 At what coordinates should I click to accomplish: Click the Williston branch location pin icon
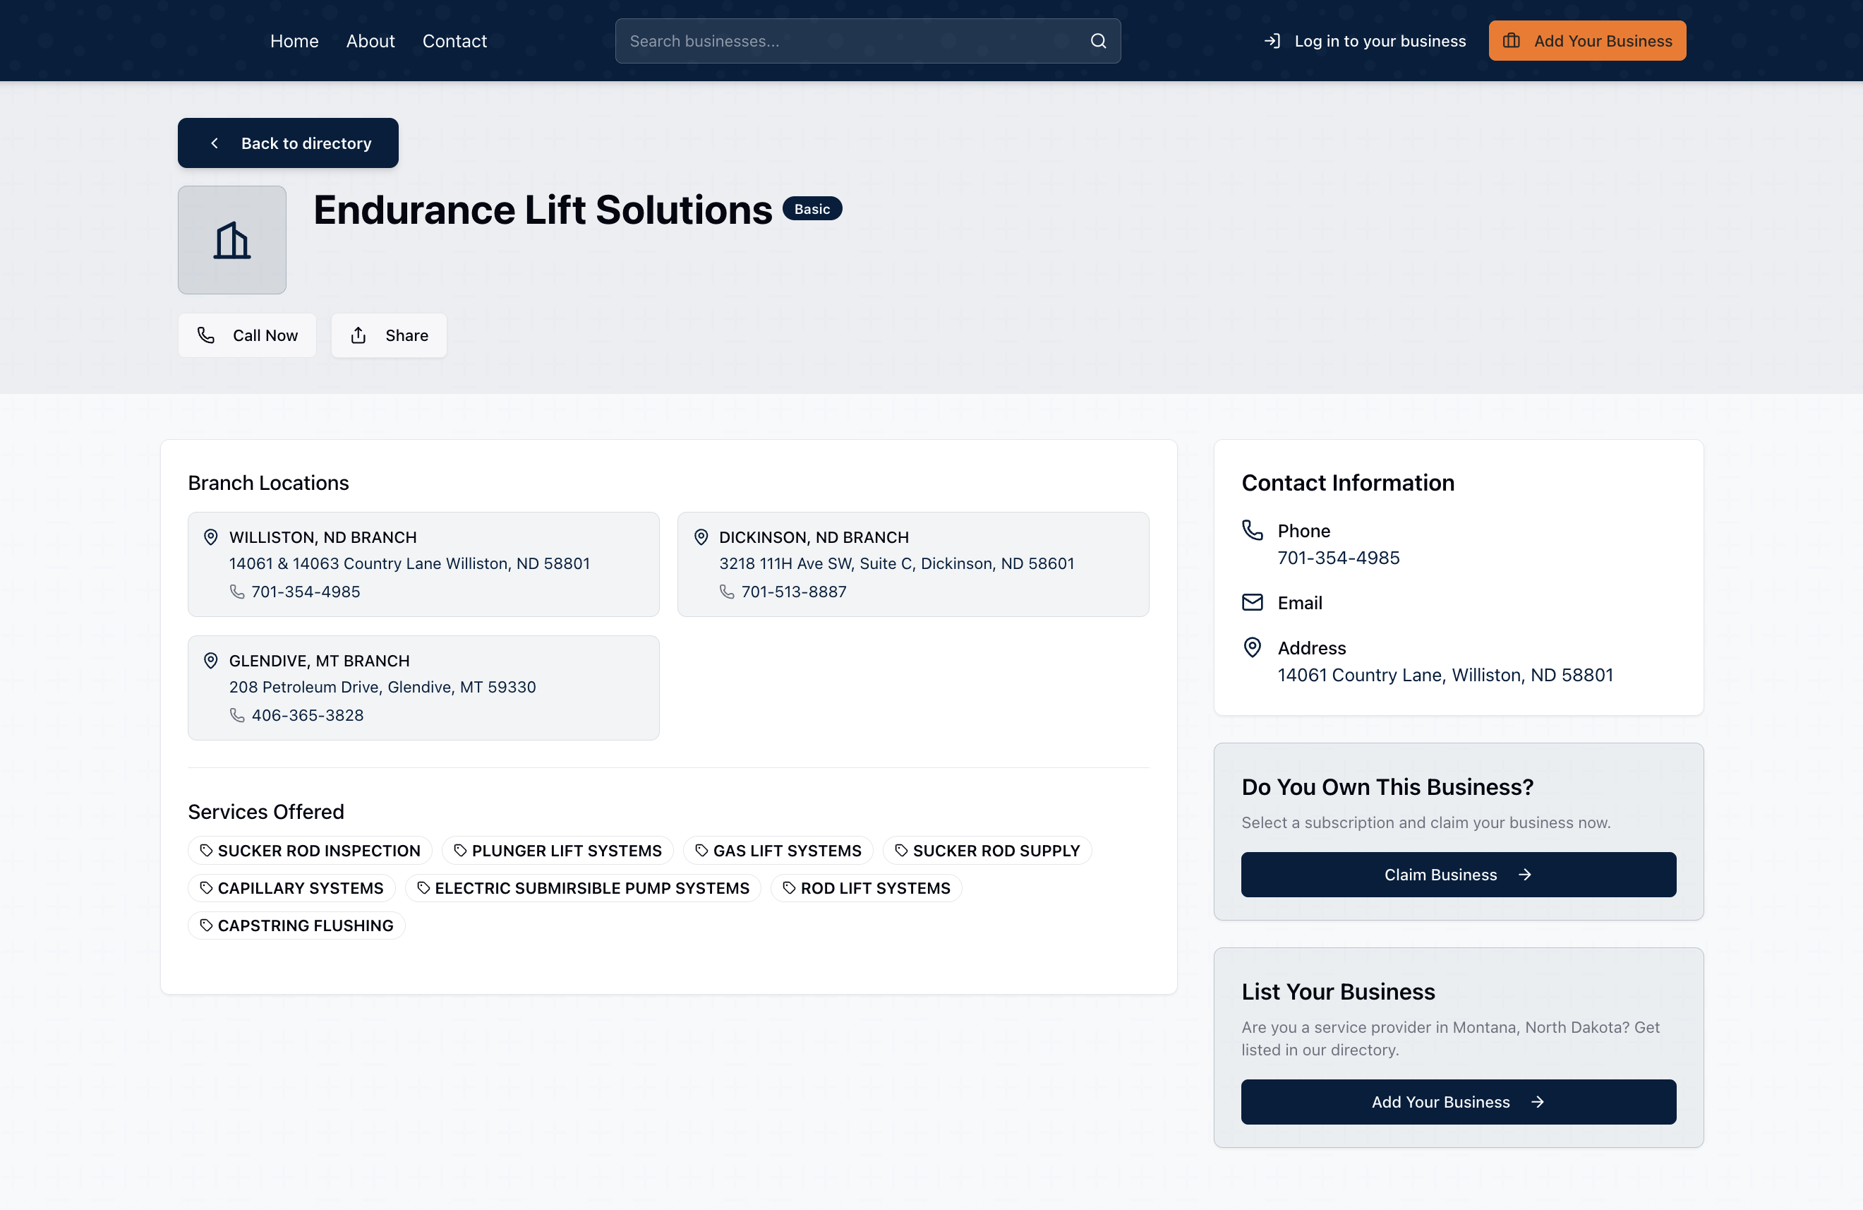pyautogui.click(x=210, y=537)
